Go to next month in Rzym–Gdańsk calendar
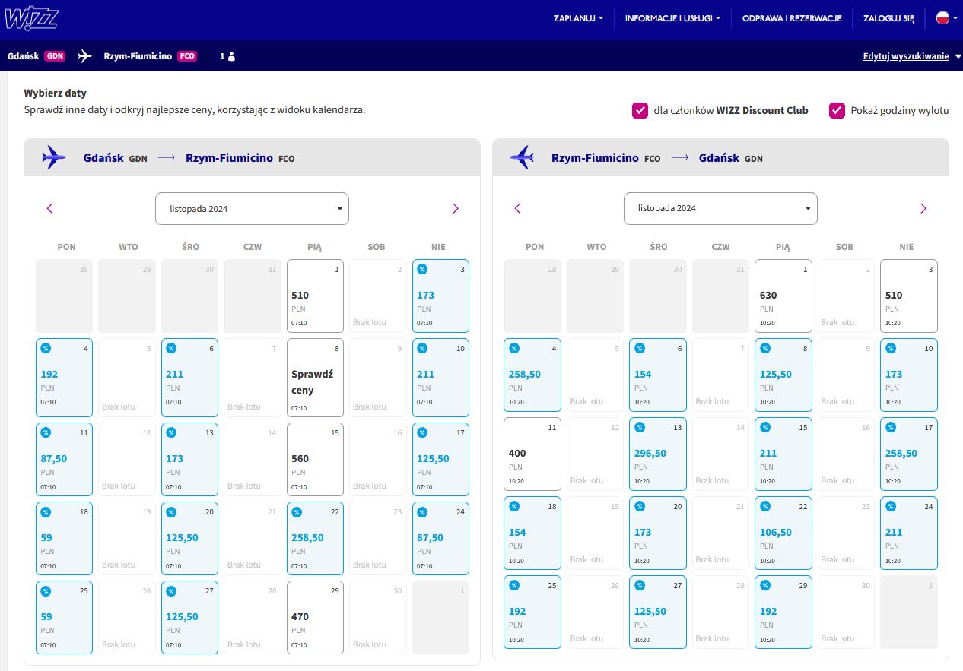The image size is (963, 671). (923, 208)
